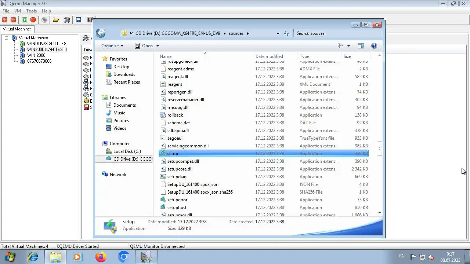Go back with Explorer's back arrow

click(101, 33)
